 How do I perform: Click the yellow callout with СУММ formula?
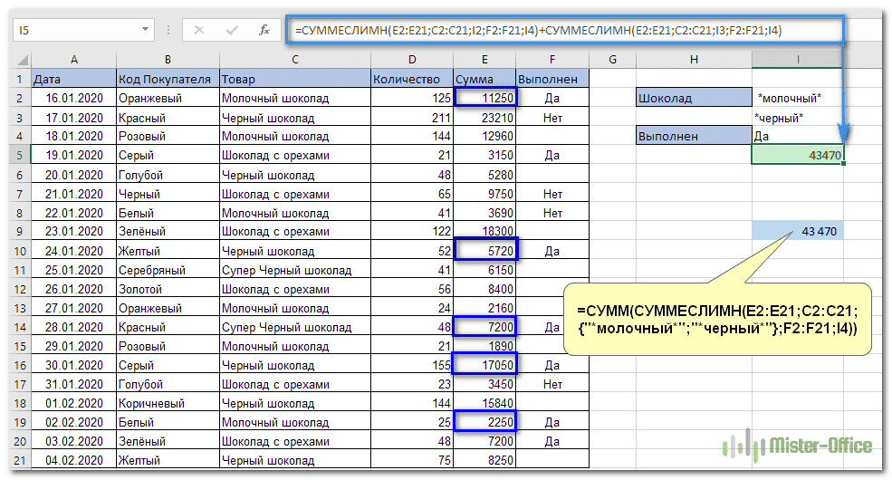pyautogui.click(x=716, y=320)
